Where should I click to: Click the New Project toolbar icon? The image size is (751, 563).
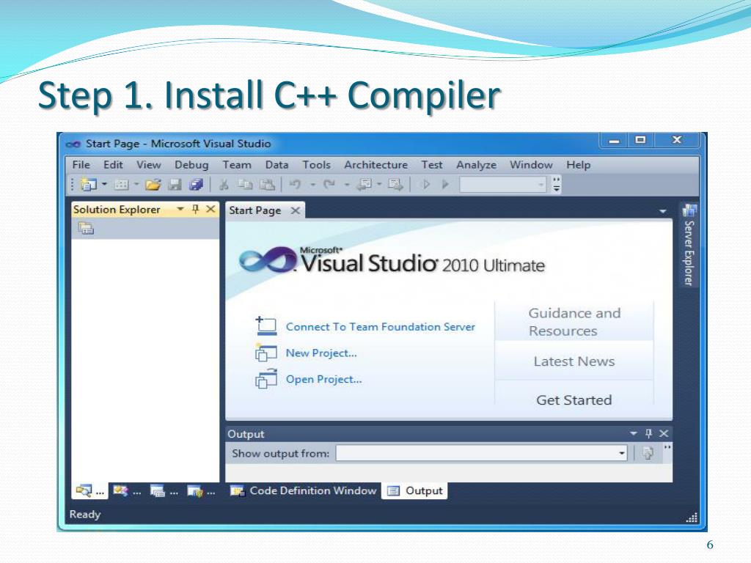pyautogui.click(x=89, y=184)
